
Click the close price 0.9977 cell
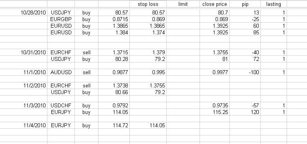click(x=214, y=72)
